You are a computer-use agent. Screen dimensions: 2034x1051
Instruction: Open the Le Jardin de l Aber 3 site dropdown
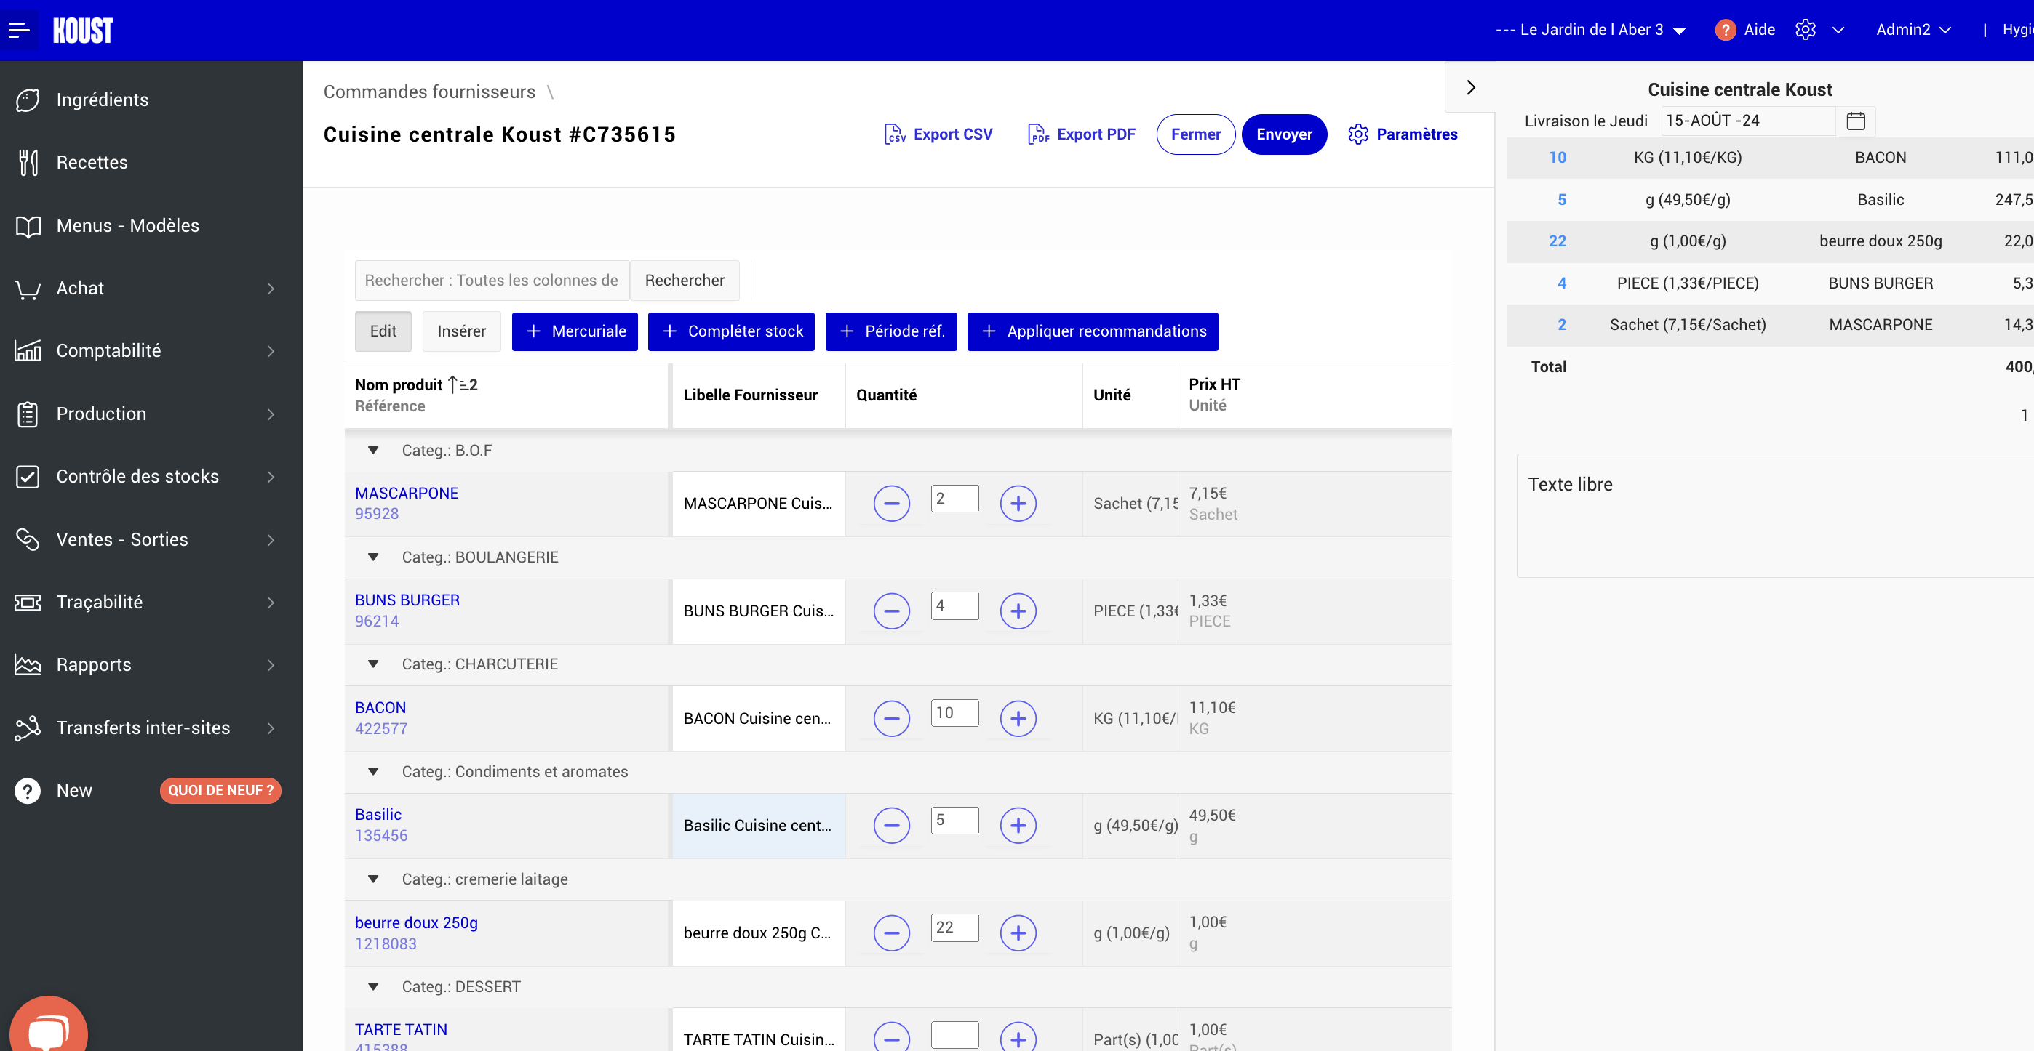click(x=1590, y=30)
